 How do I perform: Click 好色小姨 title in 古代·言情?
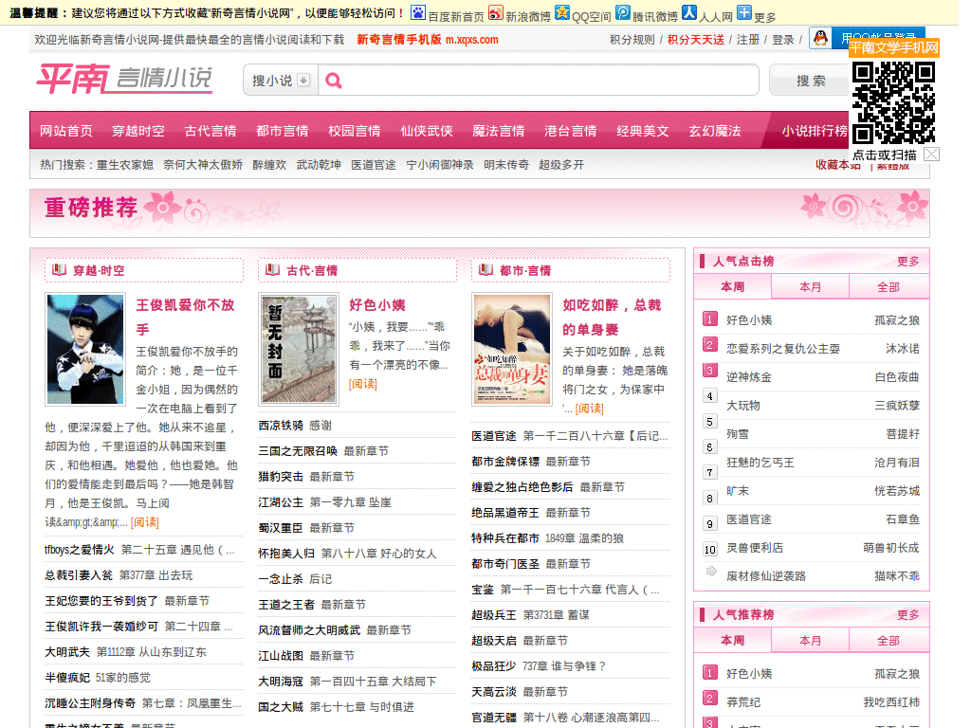[x=377, y=304]
